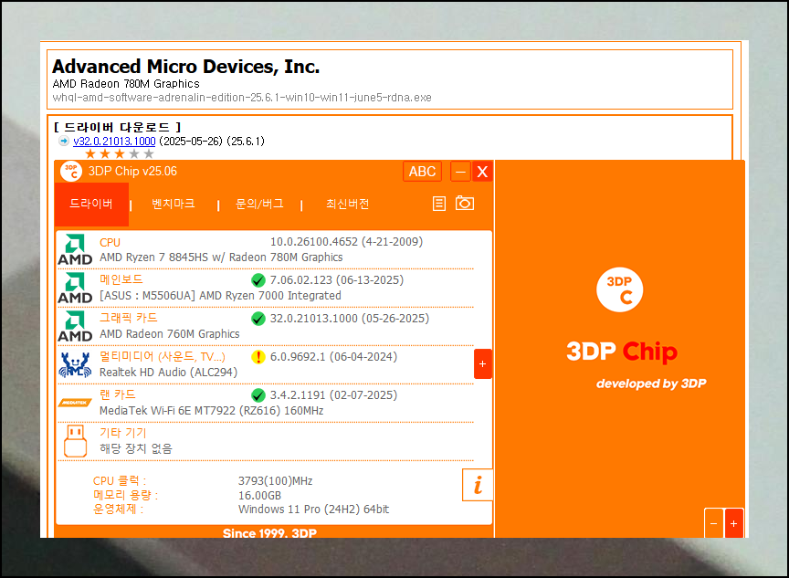Click the text list copy icon
The height and width of the screenshot is (578, 789).
coord(438,204)
